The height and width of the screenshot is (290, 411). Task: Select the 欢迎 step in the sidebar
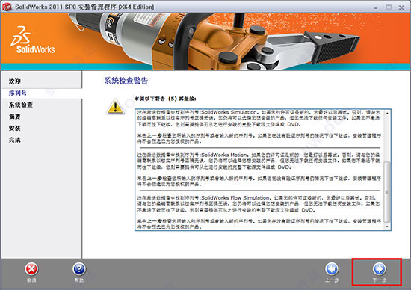pos(15,81)
